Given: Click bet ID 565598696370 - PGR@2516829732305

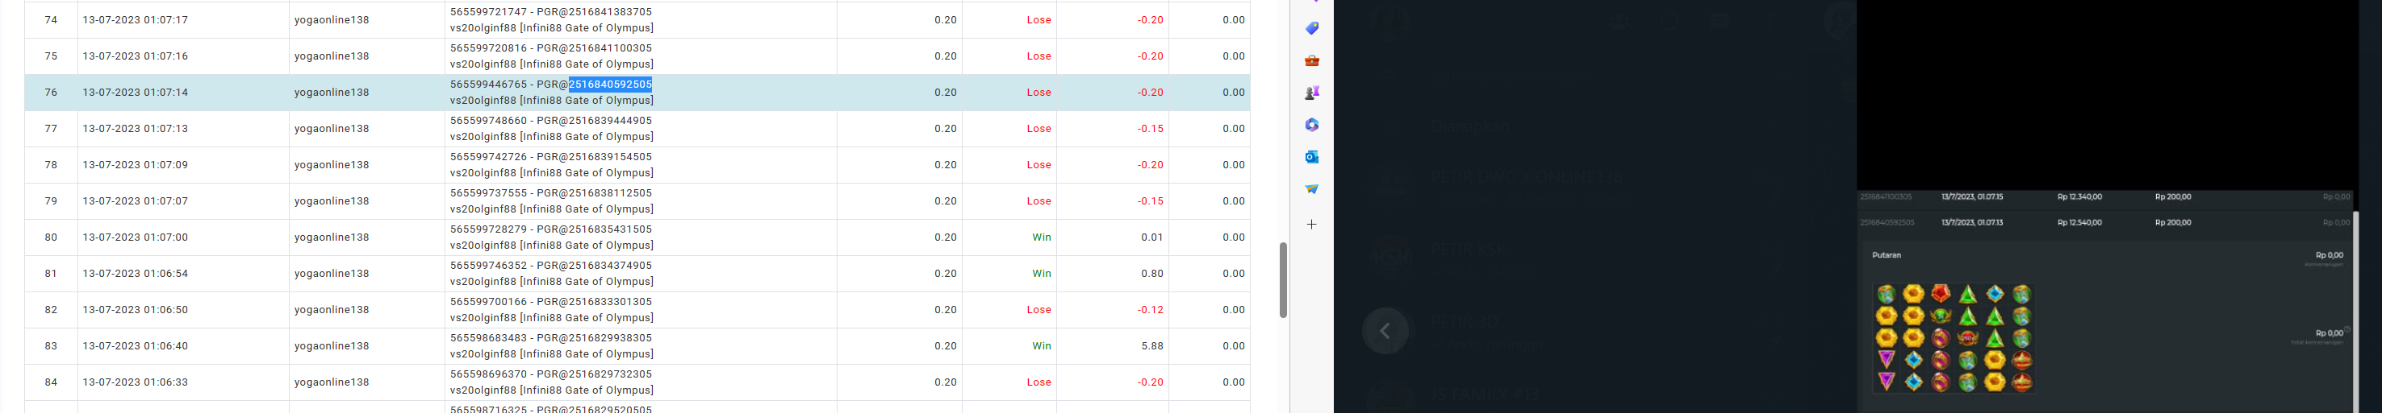Looking at the screenshot, I should pos(551,374).
